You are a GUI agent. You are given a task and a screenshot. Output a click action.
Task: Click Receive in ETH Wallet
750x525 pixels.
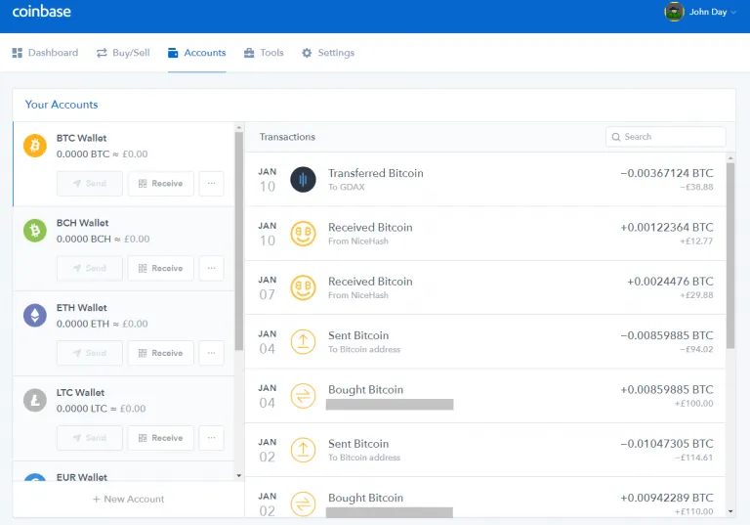click(x=161, y=353)
